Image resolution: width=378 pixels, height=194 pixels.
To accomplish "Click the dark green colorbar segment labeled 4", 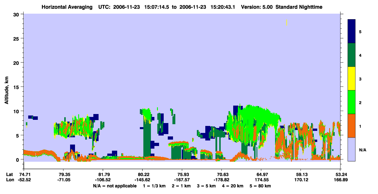I will 352,55.
